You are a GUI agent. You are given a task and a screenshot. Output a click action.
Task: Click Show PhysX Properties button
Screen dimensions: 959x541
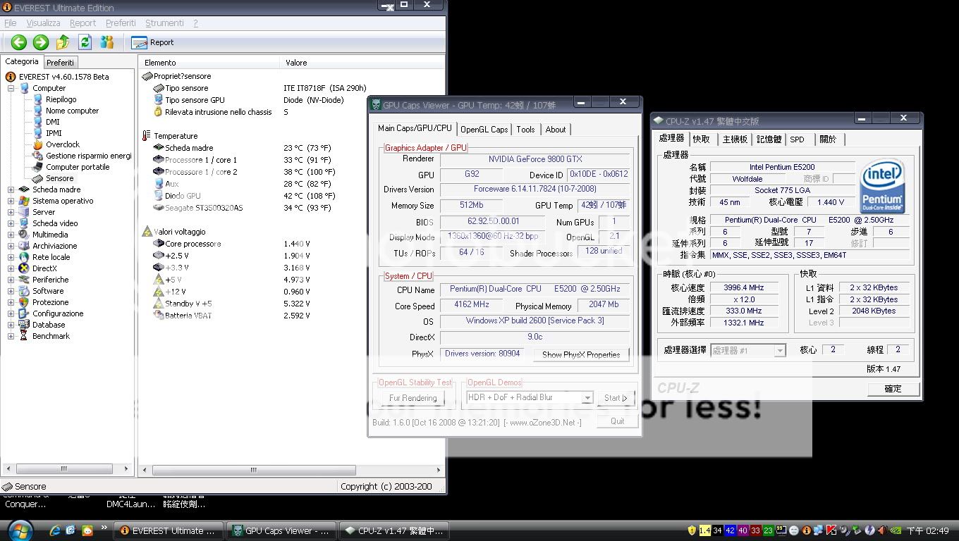click(x=581, y=354)
